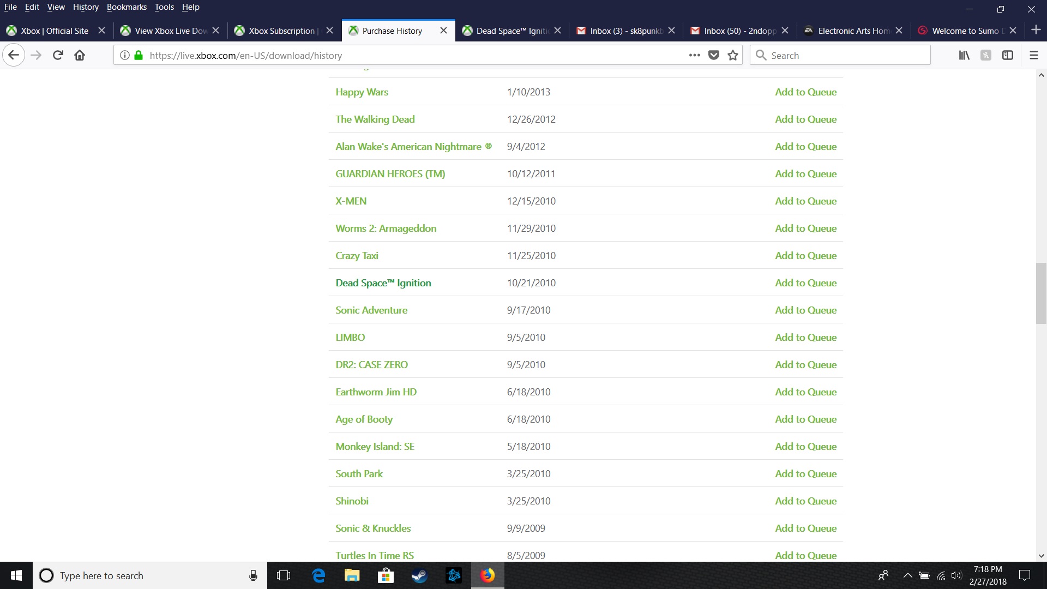Click the Firefox taskbar icon

(x=488, y=575)
